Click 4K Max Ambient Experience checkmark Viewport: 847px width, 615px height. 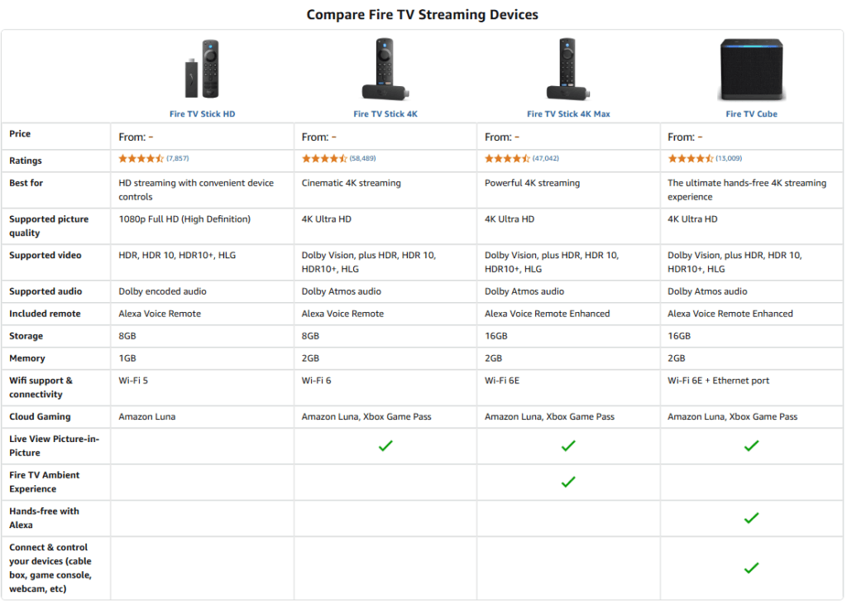coord(568,482)
